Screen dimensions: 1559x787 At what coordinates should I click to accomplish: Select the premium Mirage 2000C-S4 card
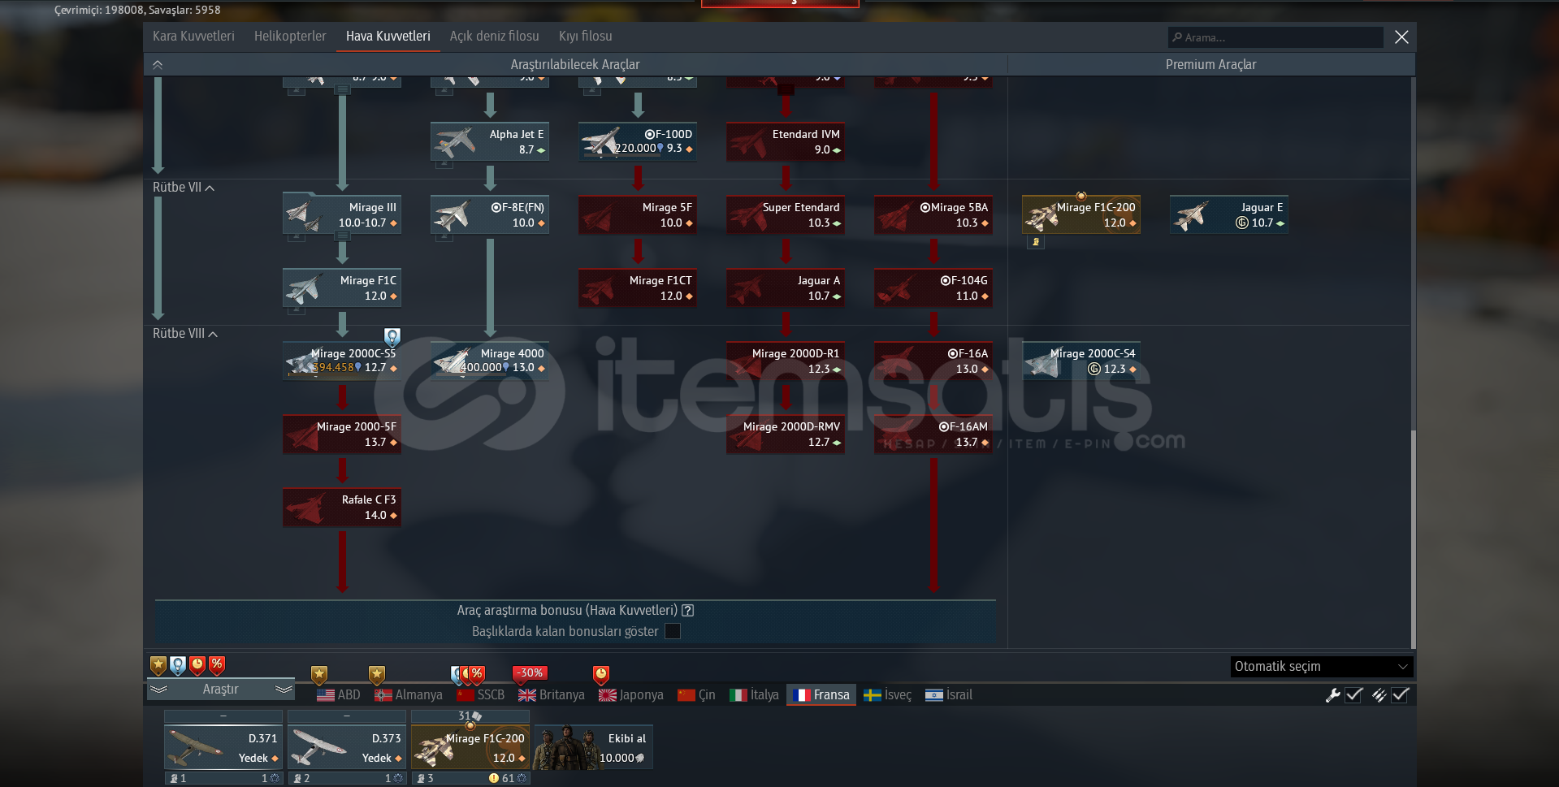(x=1081, y=361)
